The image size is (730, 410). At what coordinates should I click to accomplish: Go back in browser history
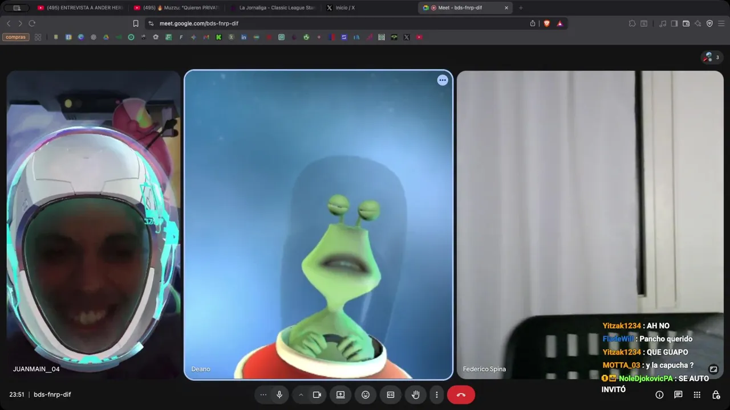click(x=9, y=23)
